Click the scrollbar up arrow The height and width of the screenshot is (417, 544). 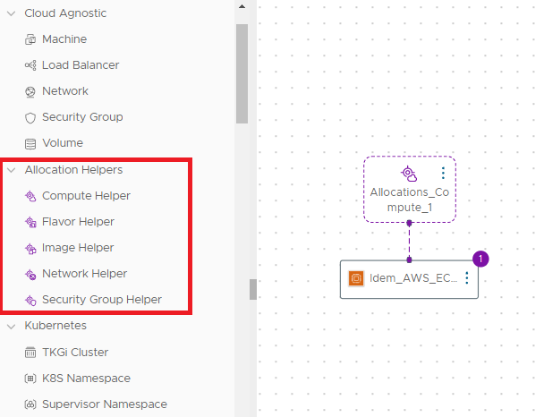(242, 6)
